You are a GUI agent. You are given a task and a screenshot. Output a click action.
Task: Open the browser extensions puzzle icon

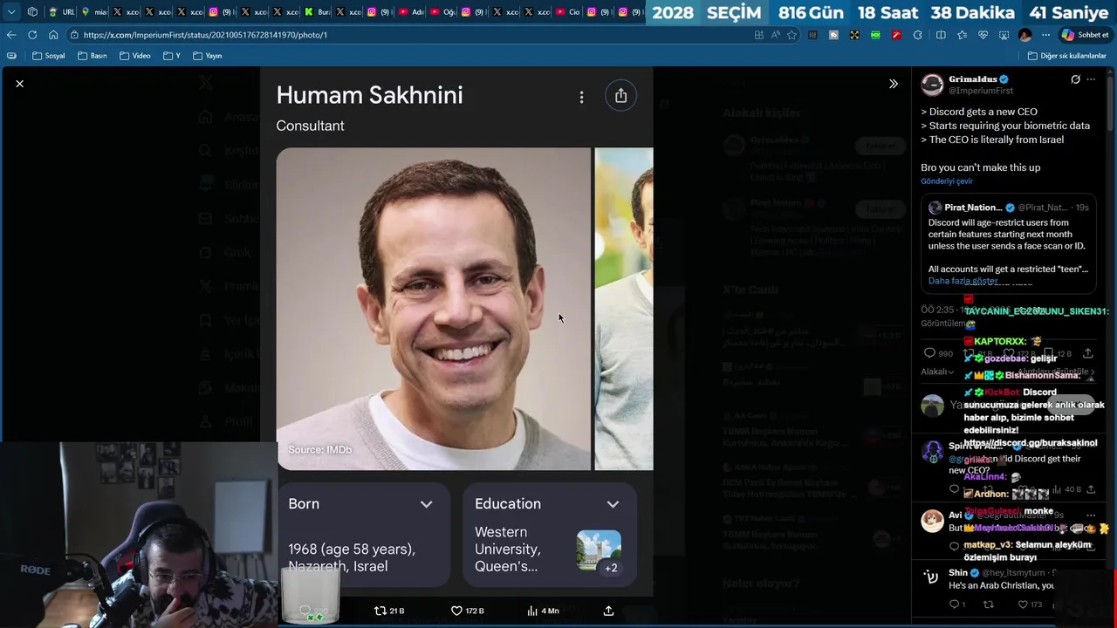[917, 35]
